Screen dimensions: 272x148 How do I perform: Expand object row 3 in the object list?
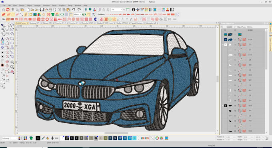click(x=223, y=45)
